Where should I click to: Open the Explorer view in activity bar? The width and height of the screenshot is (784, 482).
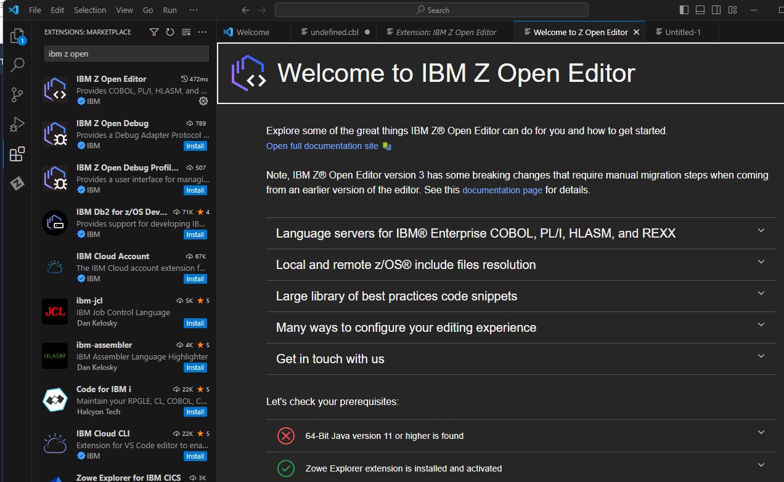[17, 36]
